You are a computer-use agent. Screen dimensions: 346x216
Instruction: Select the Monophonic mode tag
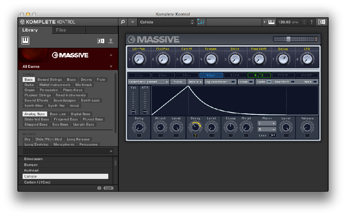click(x=64, y=144)
